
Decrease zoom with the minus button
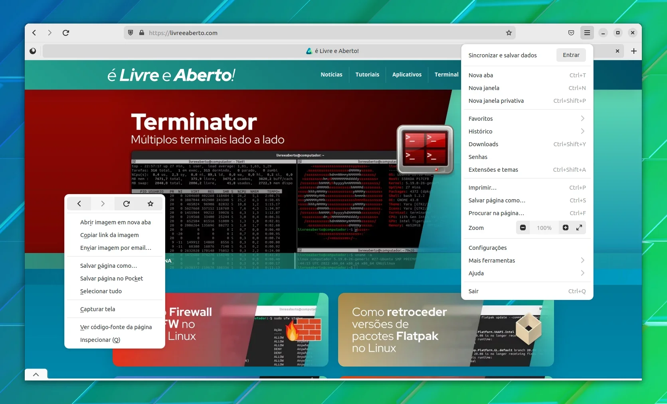[523, 227]
